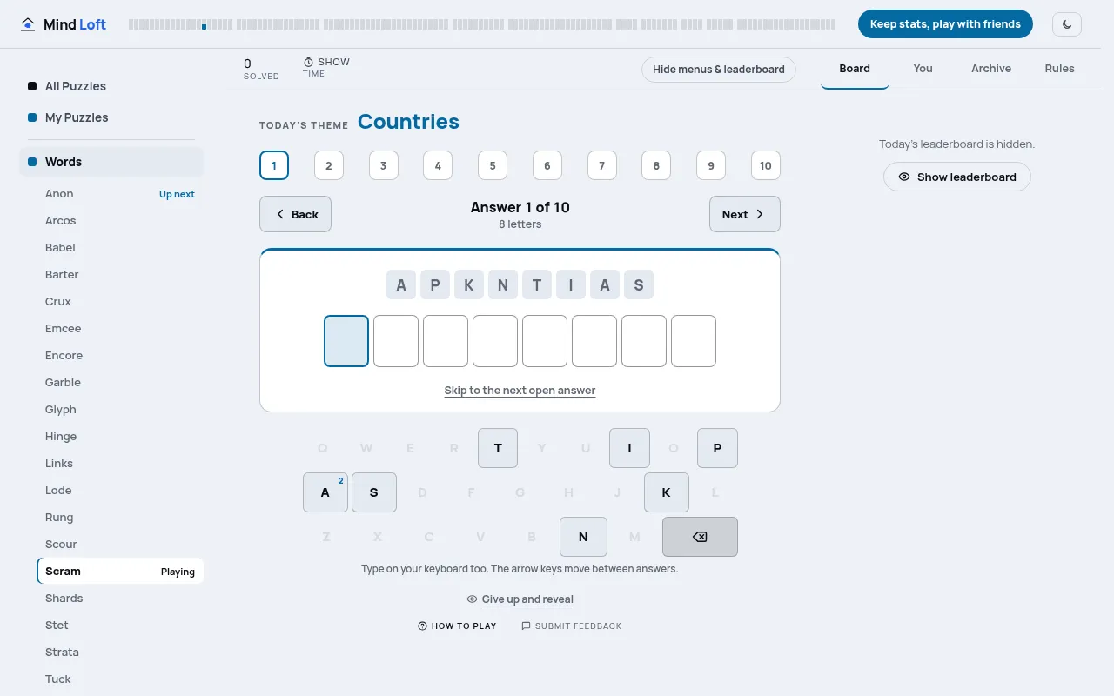Click the Mind Loft logo icon
The width and height of the screenshot is (1114, 696).
(x=29, y=24)
